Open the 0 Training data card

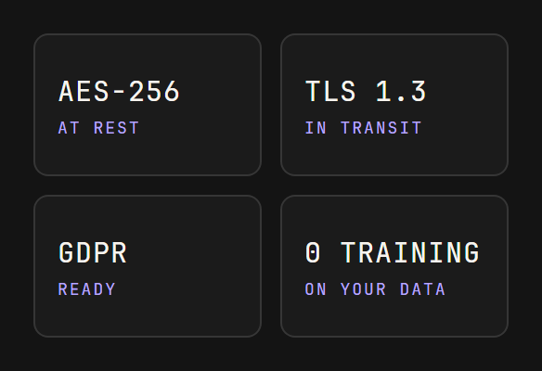tap(394, 266)
